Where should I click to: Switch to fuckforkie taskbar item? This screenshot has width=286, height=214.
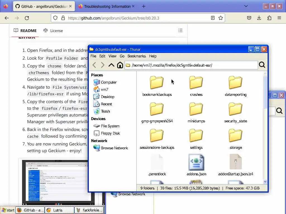(89, 210)
